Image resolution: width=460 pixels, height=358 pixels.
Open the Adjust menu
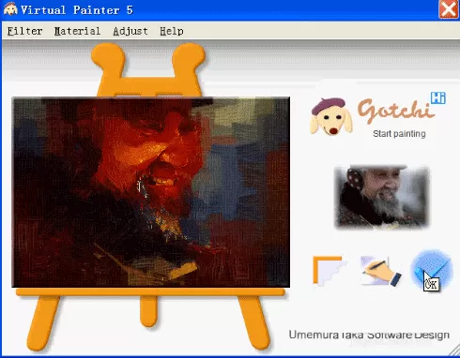tap(130, 31)
